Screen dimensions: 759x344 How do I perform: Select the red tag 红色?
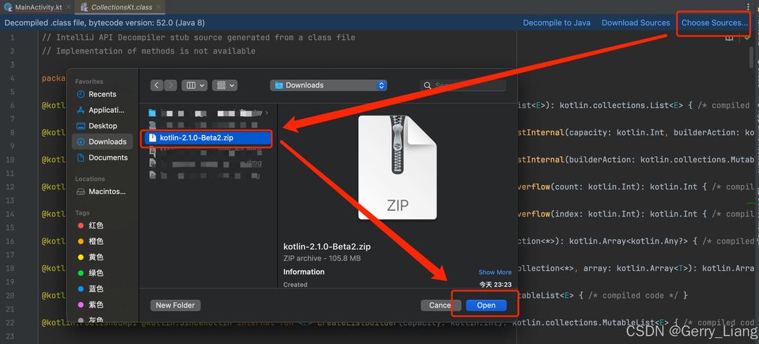(x=96, y=225)
